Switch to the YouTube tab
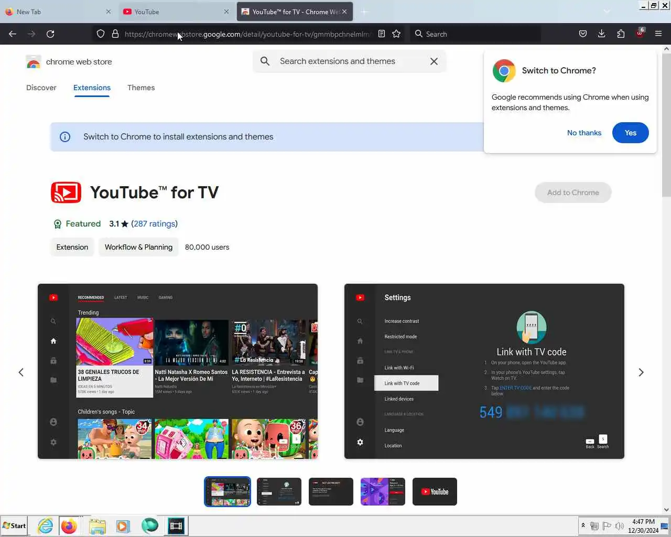This screenshot has height=537, width=671. 176,12
